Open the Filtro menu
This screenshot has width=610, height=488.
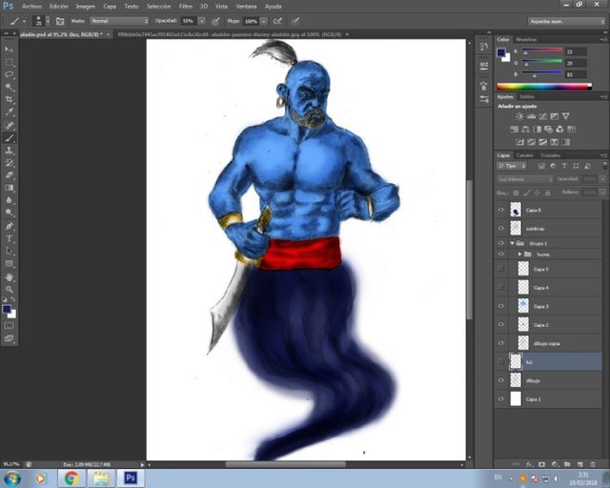(x=186, y=7)
